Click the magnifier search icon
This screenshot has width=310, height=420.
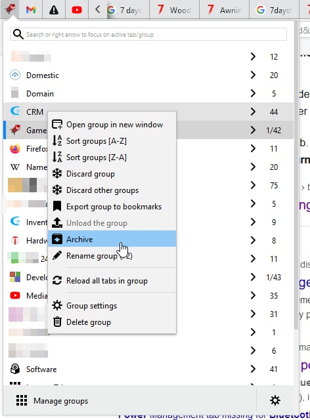(x=18, y=34)
